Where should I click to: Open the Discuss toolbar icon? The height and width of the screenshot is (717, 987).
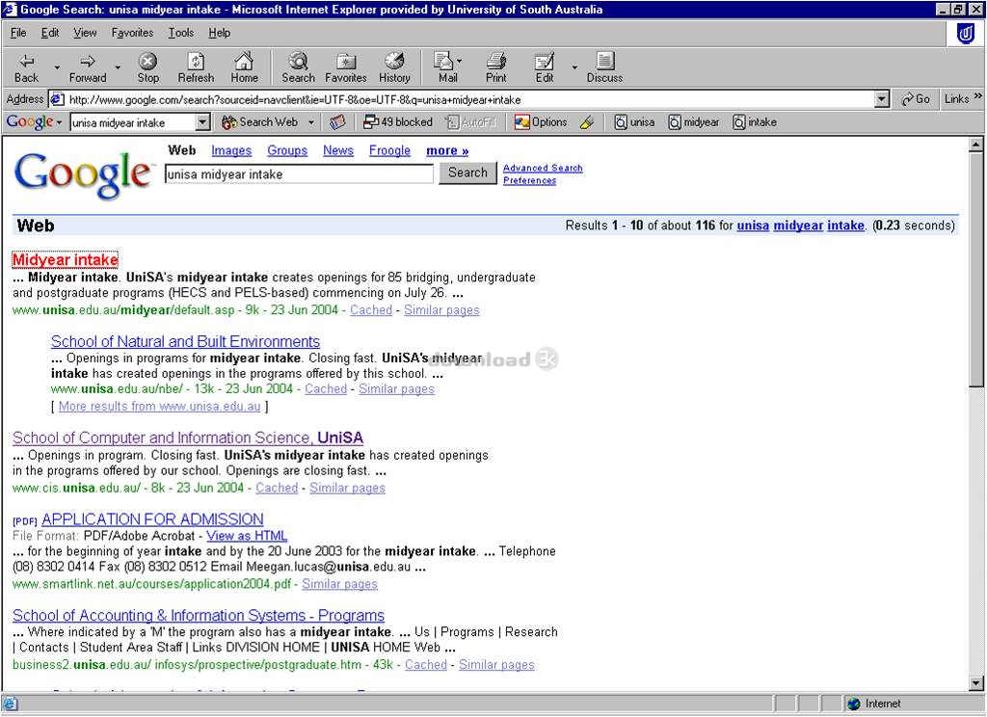point(604,68)
